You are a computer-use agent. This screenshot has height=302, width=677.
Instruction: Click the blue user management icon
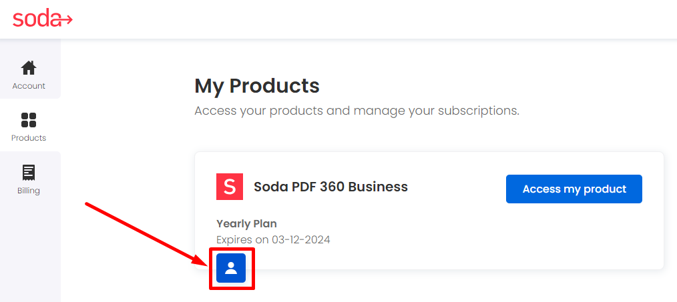[x=231, y=268]
